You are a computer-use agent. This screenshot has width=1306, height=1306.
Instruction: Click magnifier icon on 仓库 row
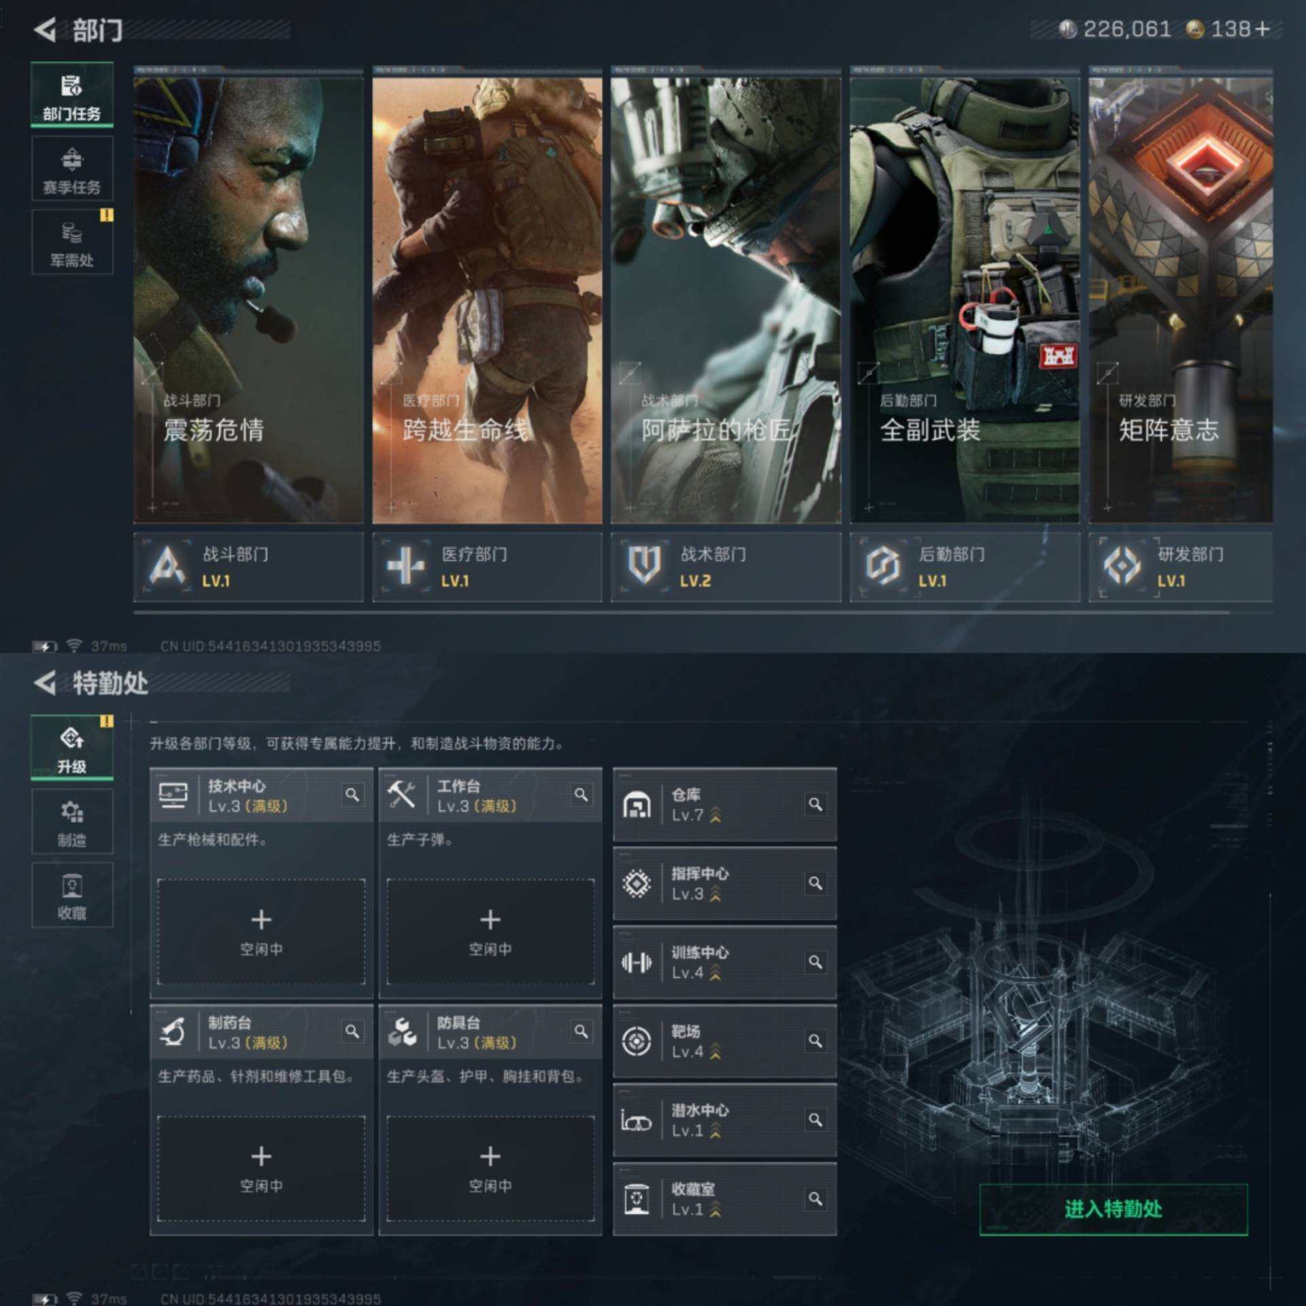click(x=815, y=805)
